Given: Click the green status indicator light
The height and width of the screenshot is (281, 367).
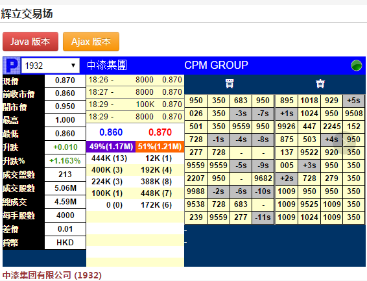Looking at the screenshot, I should (x=356, y=66).
